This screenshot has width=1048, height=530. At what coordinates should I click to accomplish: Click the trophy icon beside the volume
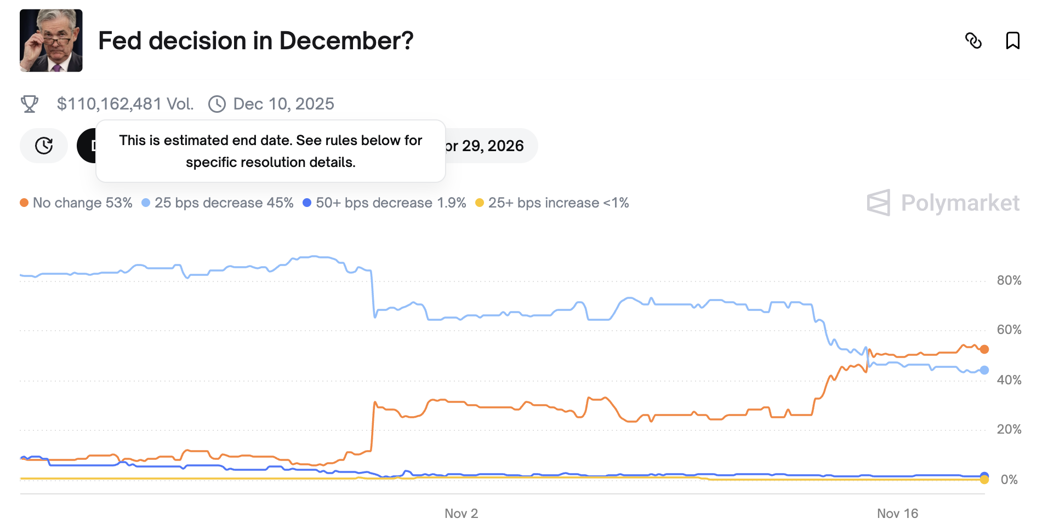click(x=30, y=103)
